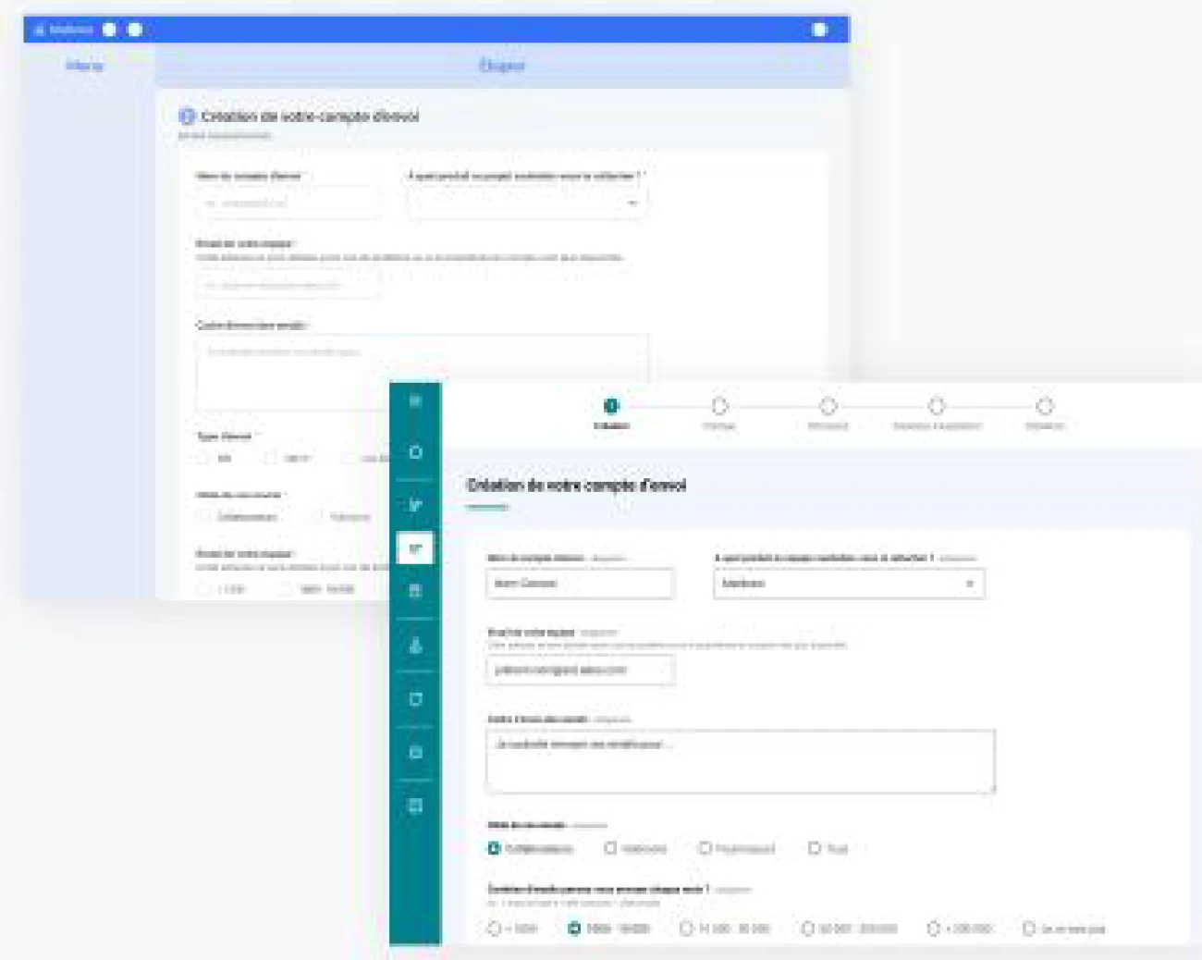Click the bottom-most icon in the teal sidebar
This screenshot has width=1202, height=960.
pos(415,806)
